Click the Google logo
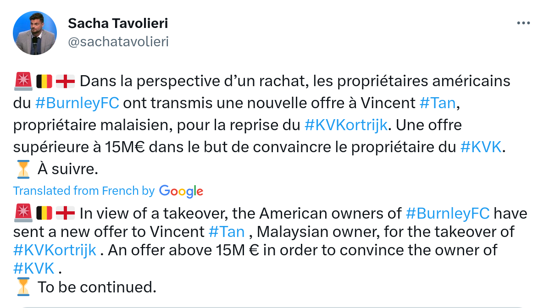544x308 pixels. (181, 191)
